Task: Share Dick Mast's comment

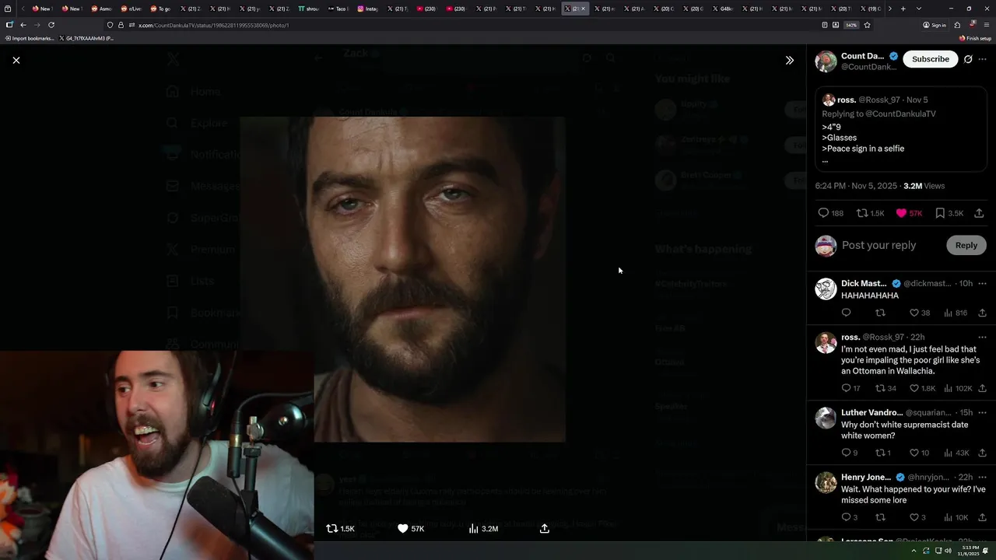Action: click(x=982, y=313)
